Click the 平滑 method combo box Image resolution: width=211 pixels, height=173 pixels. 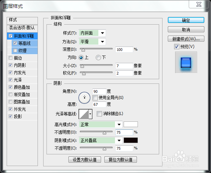[92, 42]
